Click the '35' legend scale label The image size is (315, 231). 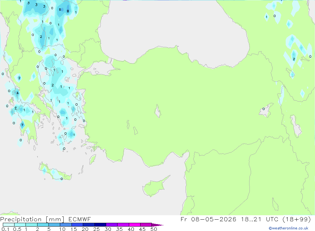119,229
